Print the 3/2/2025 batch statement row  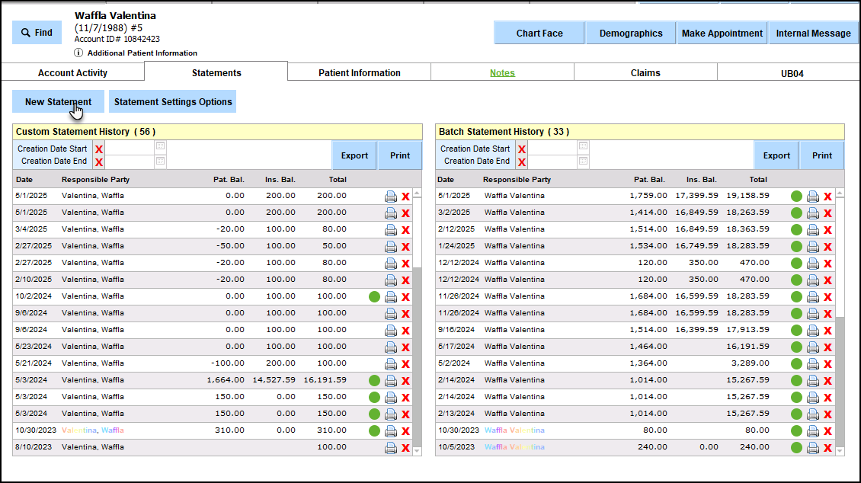[x=813, y=213]
